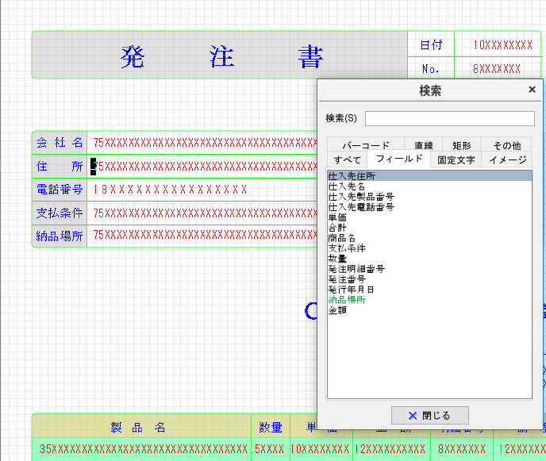Open the 固定文字 tab
The image size is (546, 461).
pyautogui.click(x=456, y=159)
